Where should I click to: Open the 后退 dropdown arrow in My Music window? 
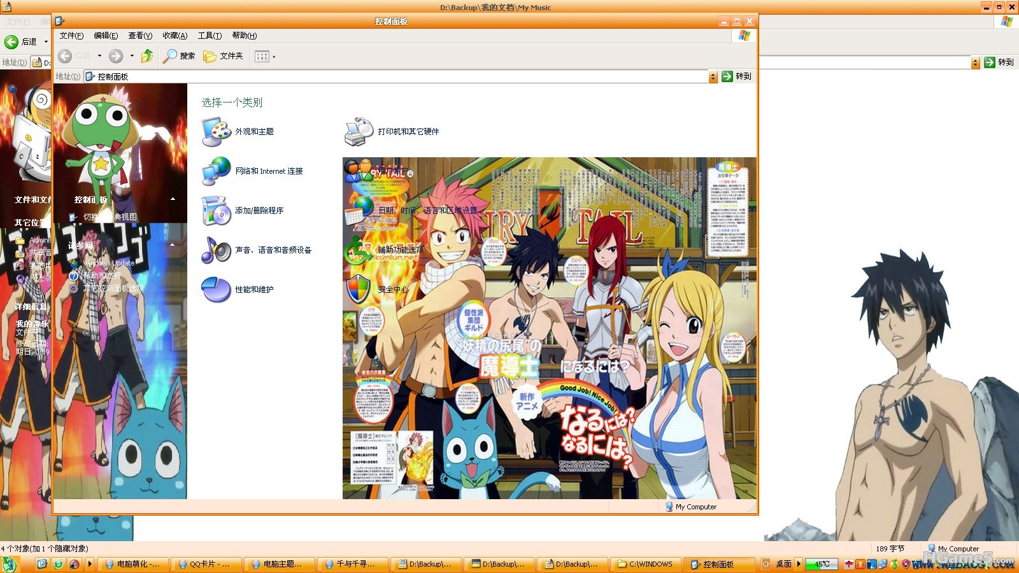click(46, 42)
